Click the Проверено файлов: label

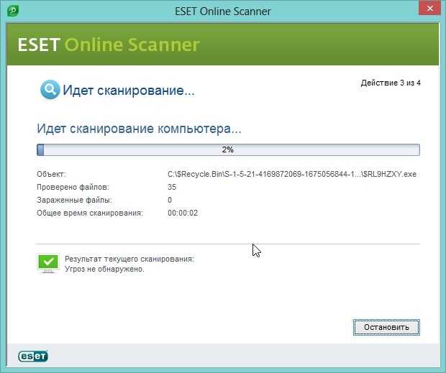(73, 187)
